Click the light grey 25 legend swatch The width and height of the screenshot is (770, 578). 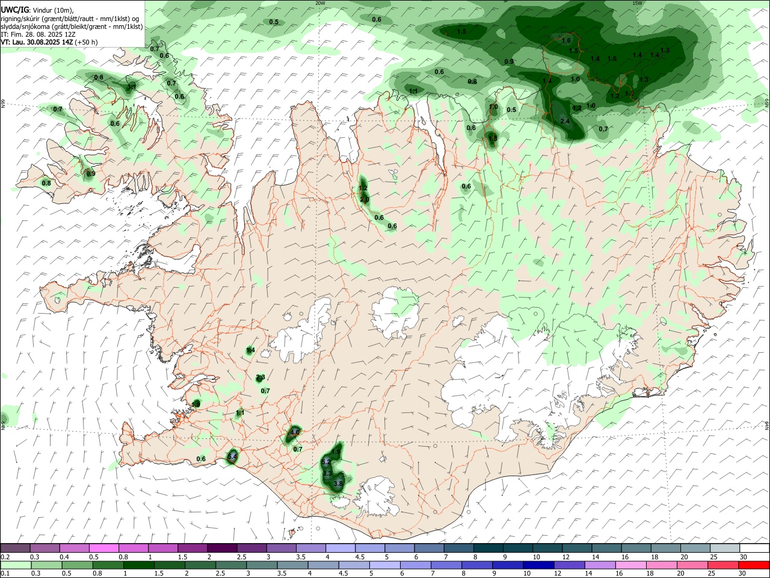point(725,548)
